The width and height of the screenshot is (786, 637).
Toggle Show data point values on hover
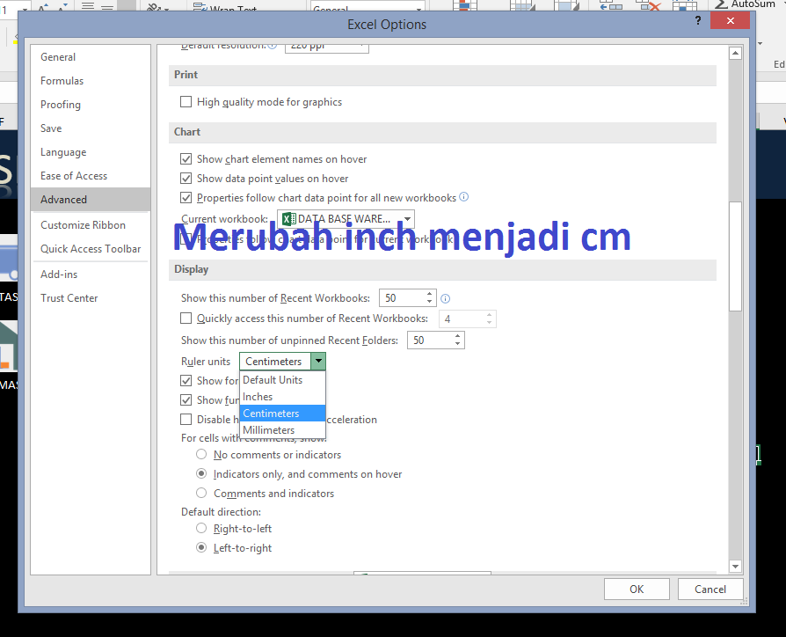point(186,179)
